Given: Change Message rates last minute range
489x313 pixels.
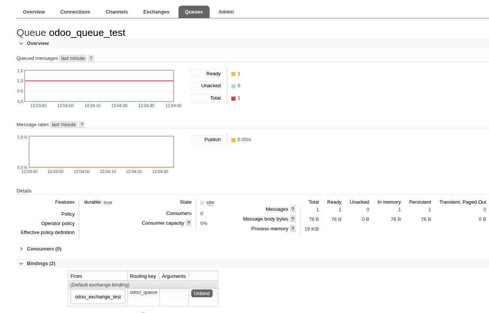Looking at the screenshot, I should tap(64, 125).
